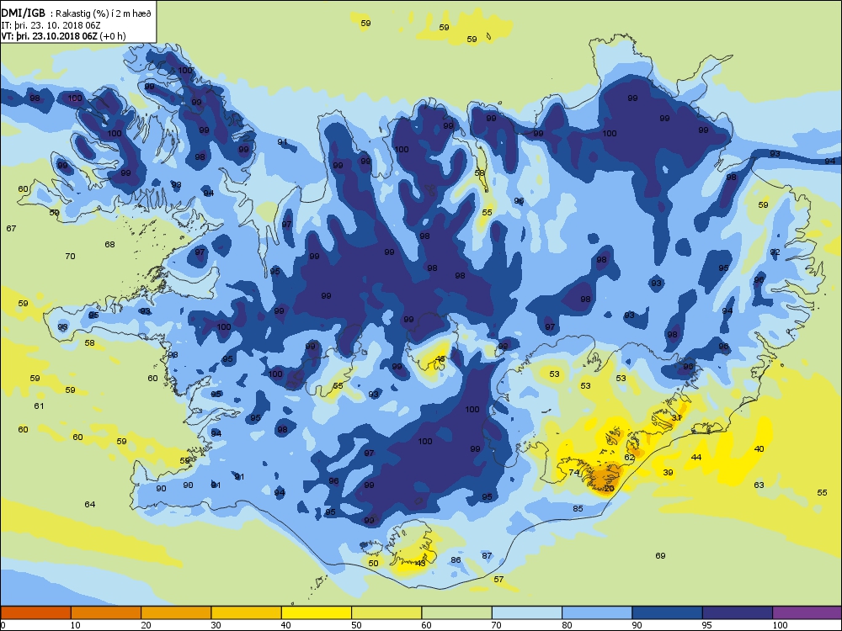
Task: Select the orange 10–20 legend color block
Action: 106,612
